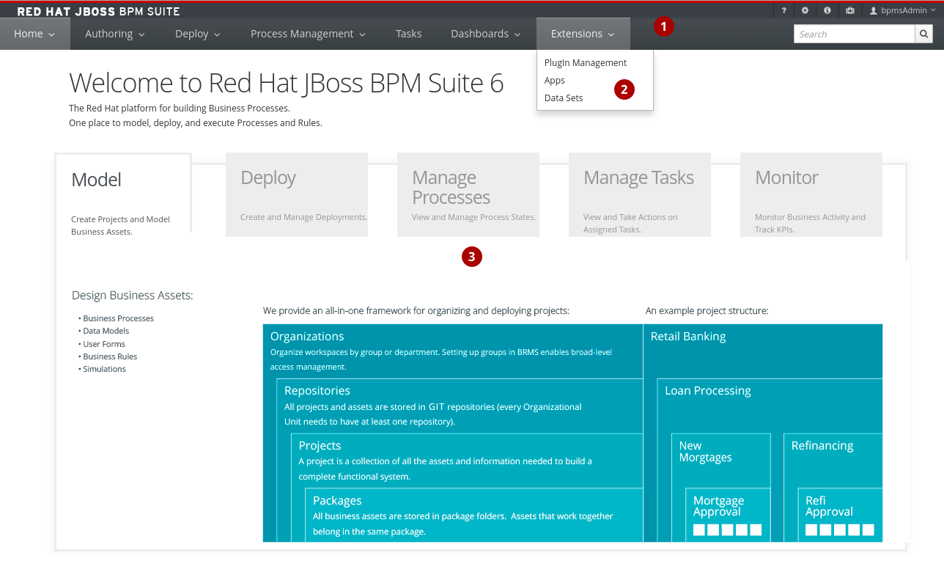Click the User Forms link
The image size is (944, 561).
click(104, 344)
